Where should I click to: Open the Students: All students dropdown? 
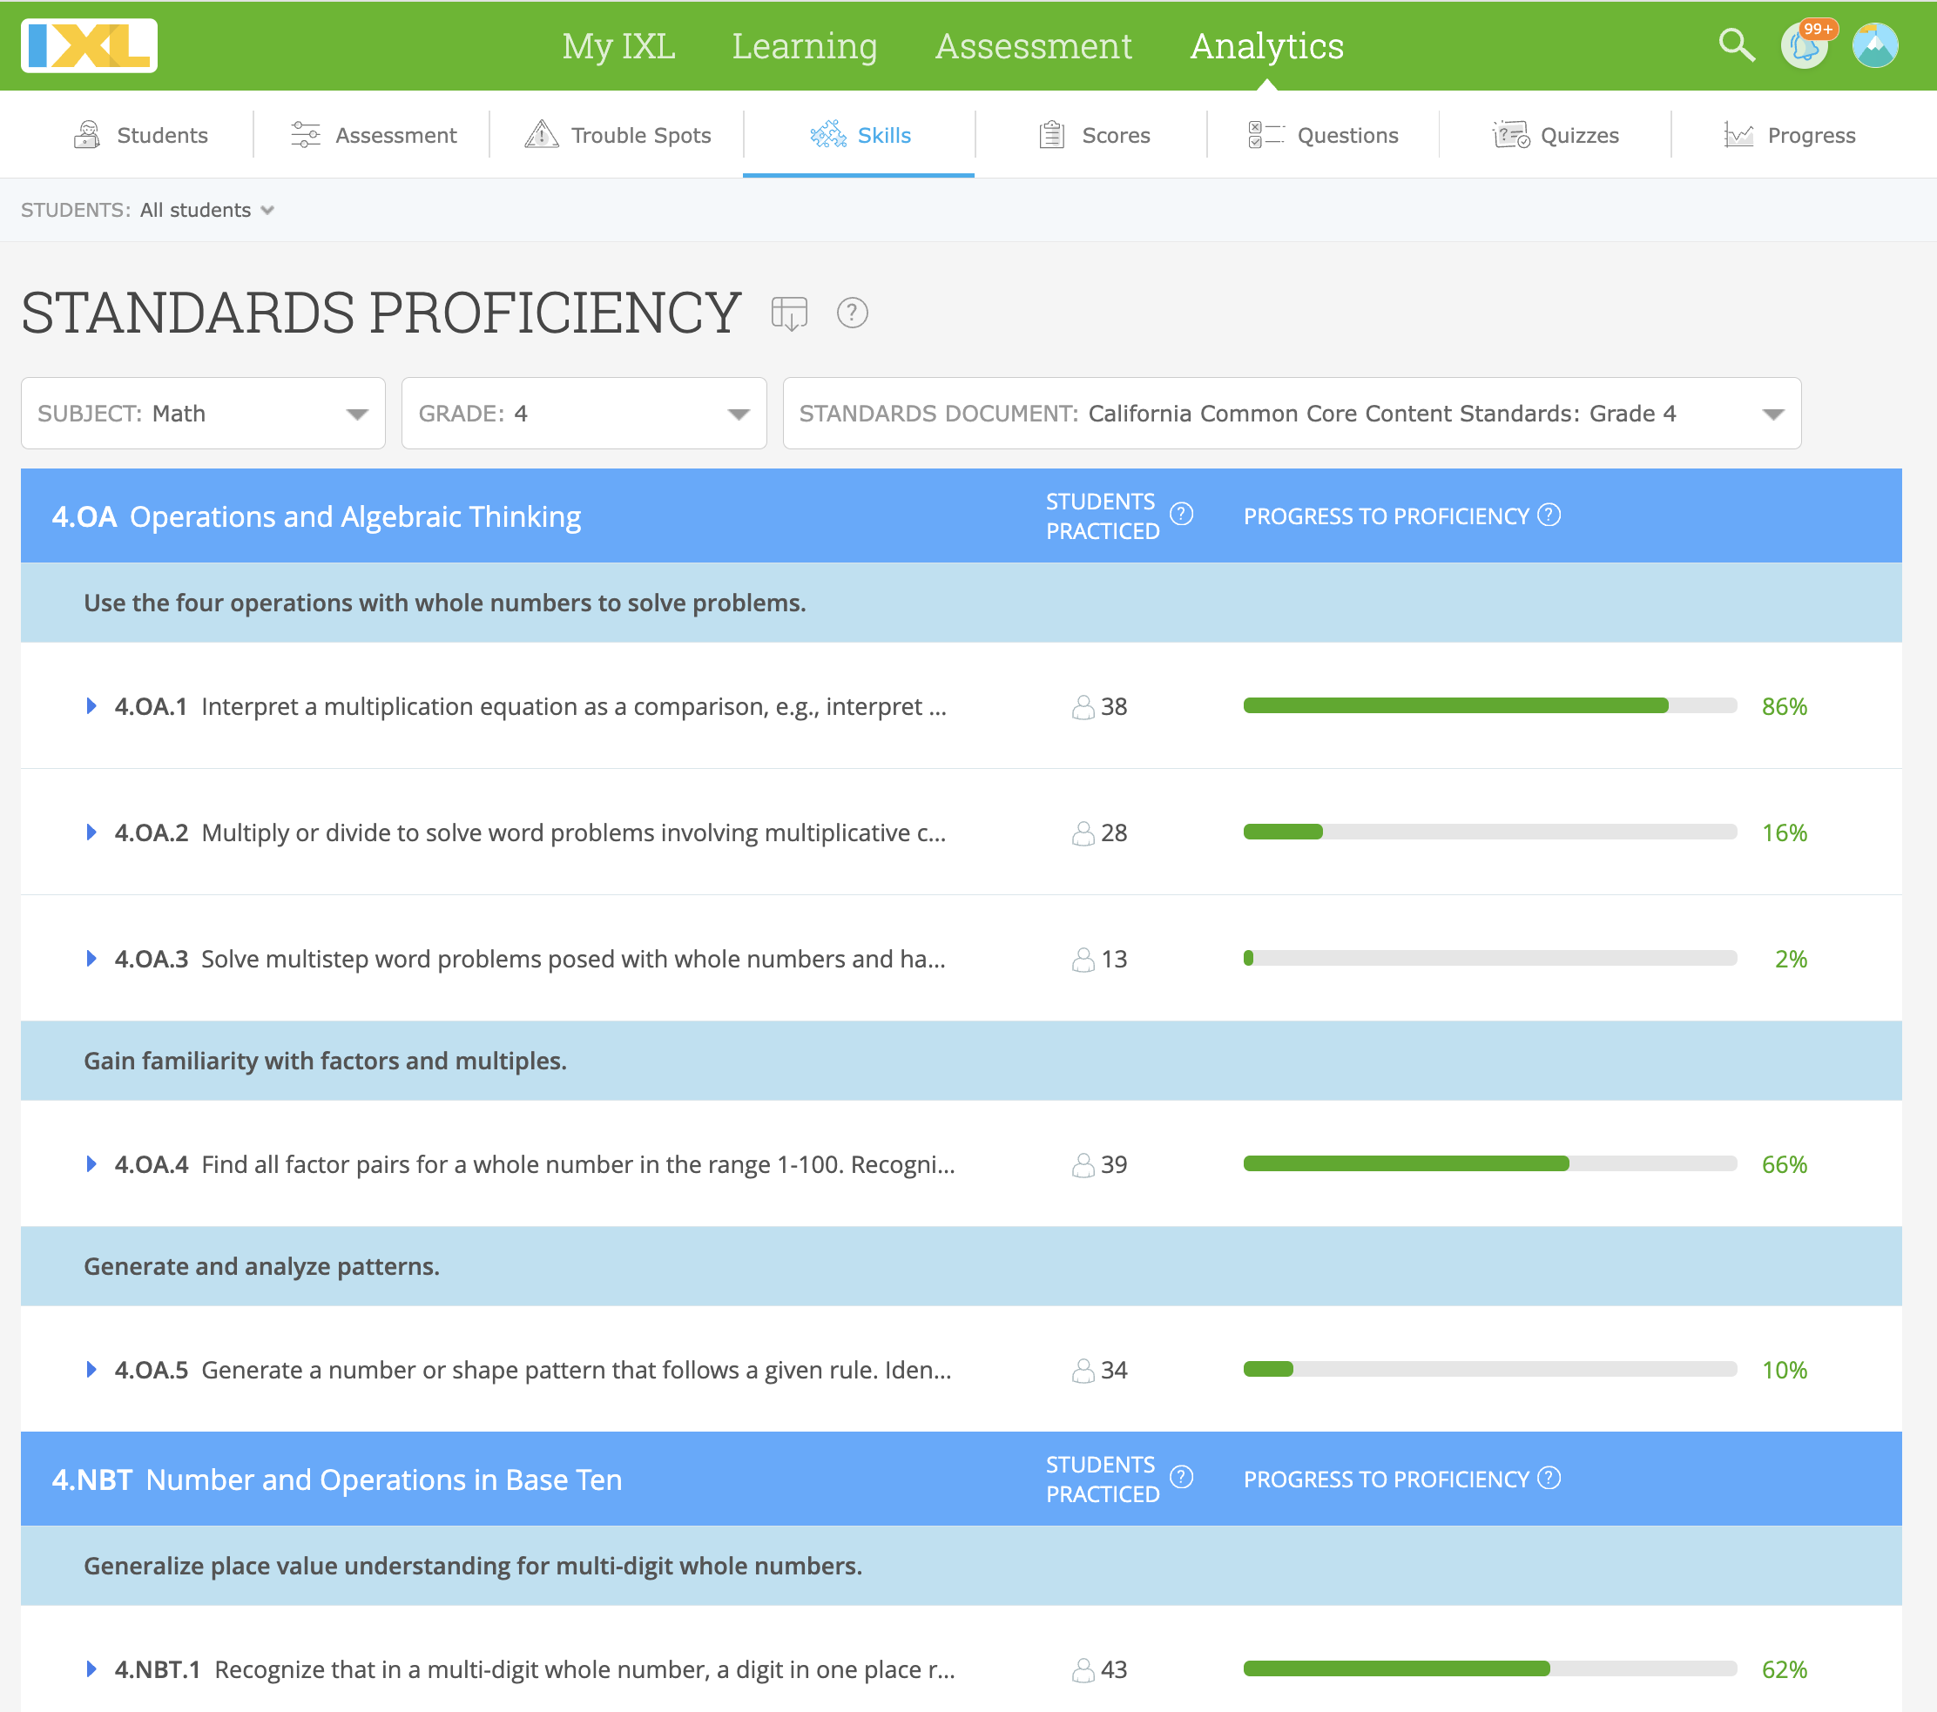206,211
